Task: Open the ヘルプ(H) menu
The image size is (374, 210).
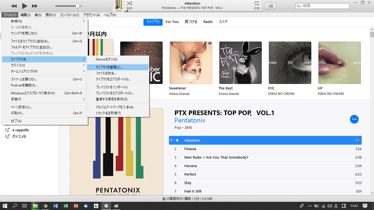Action: tap(110, 15)
